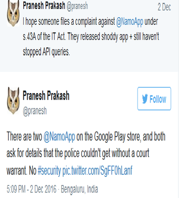The height and width of the screenshot is (198, 179).
Task: Open the bold Pranesh Prakash name in the main tweet
Action: [46, 96]
